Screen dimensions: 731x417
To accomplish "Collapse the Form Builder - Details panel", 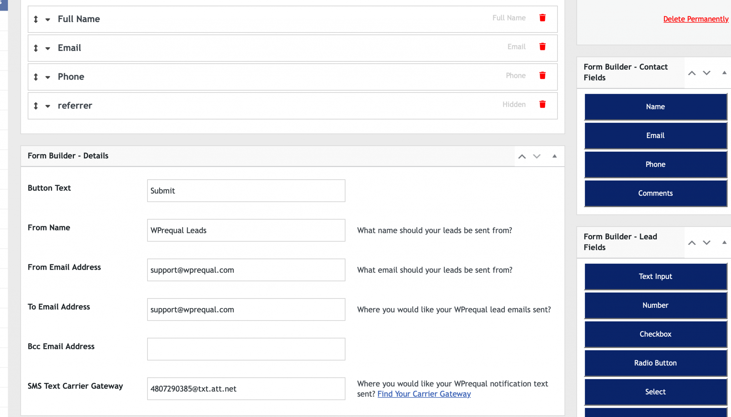I will pos(554,156).
